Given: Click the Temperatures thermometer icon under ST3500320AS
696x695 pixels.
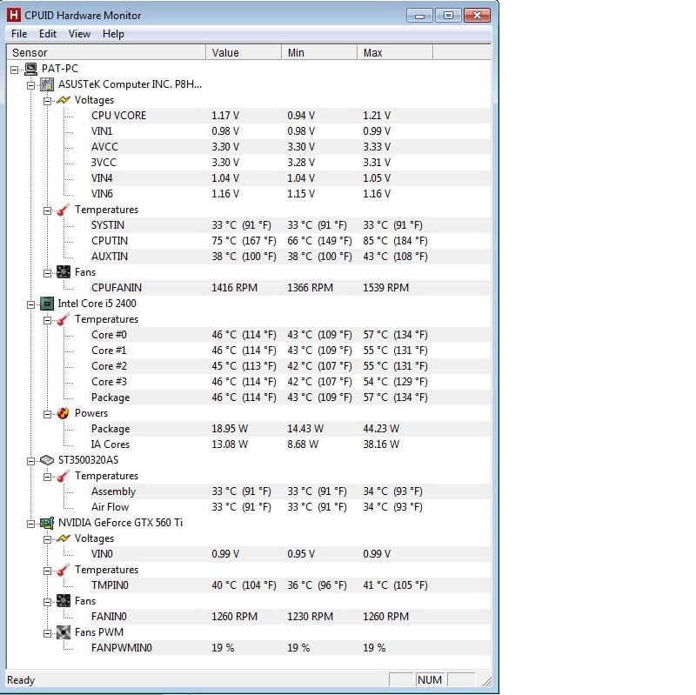Looking at the screenshot, I should [x=64, y=476].
